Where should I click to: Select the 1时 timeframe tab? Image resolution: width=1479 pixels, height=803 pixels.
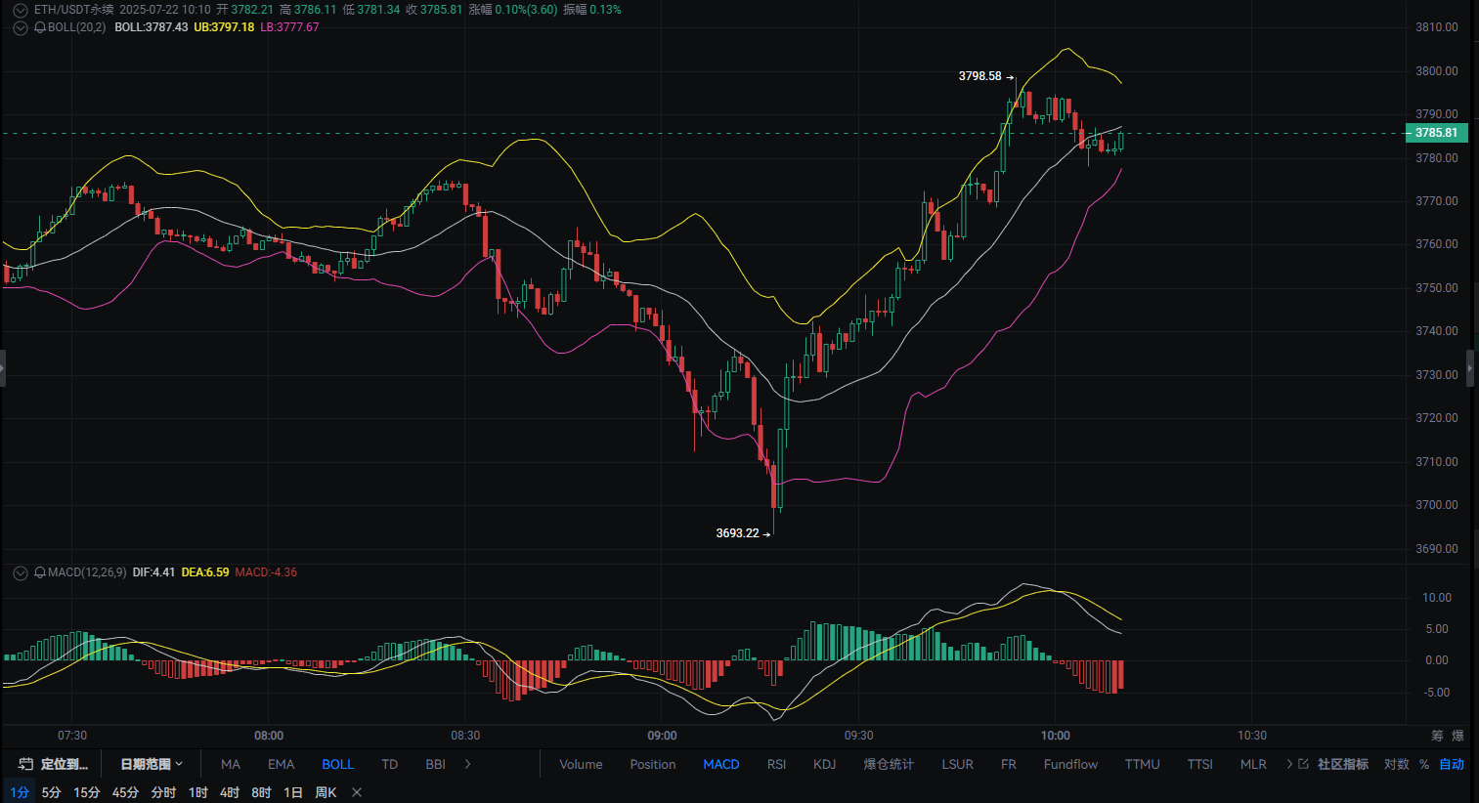[198, 792]
